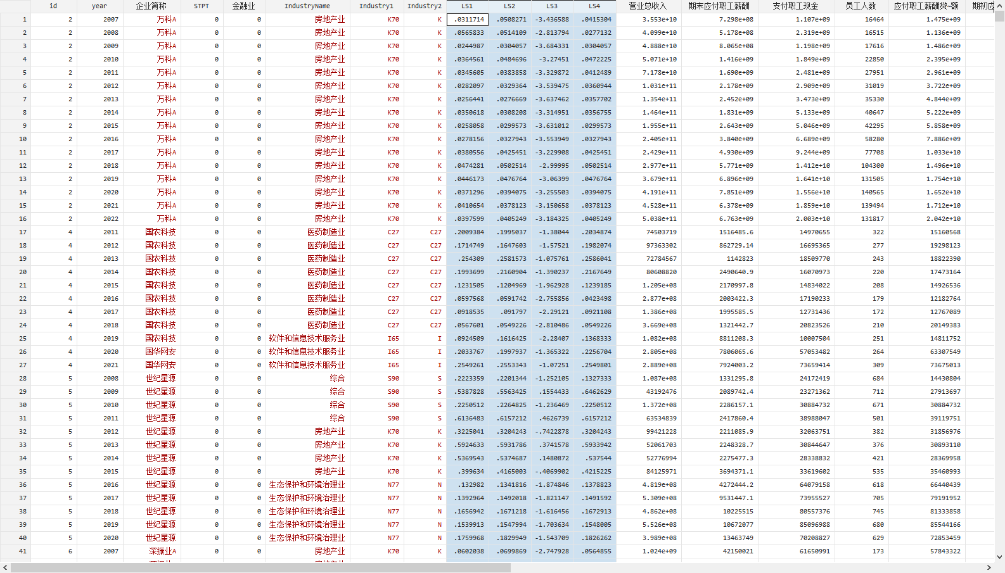This screenshot has width=1005, height=573.
Task: Click the Industry2 column header
Action: 425,6
